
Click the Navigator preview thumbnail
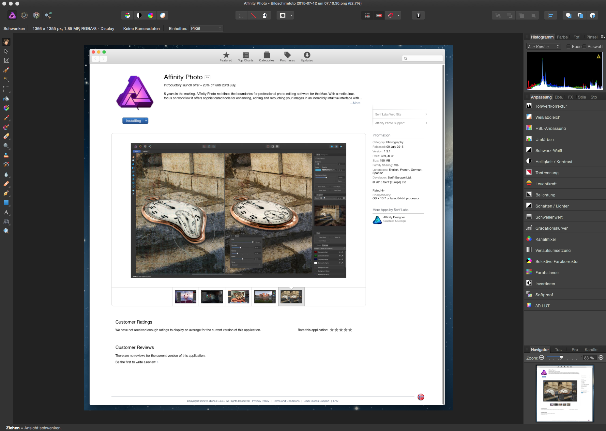(565, 393)
